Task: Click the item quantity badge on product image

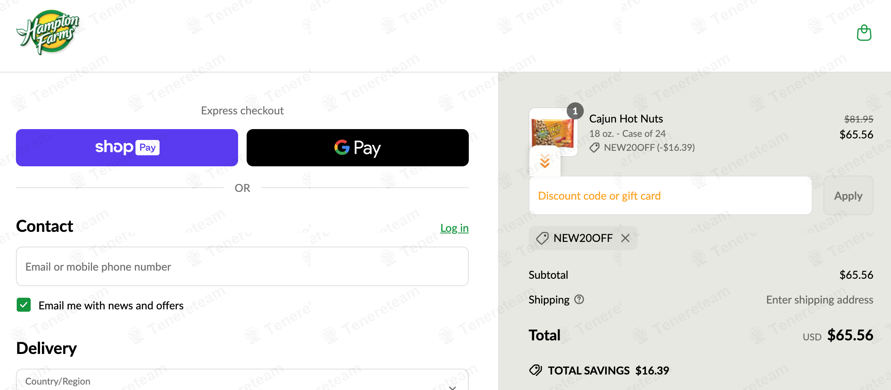Action: point(575,111)
